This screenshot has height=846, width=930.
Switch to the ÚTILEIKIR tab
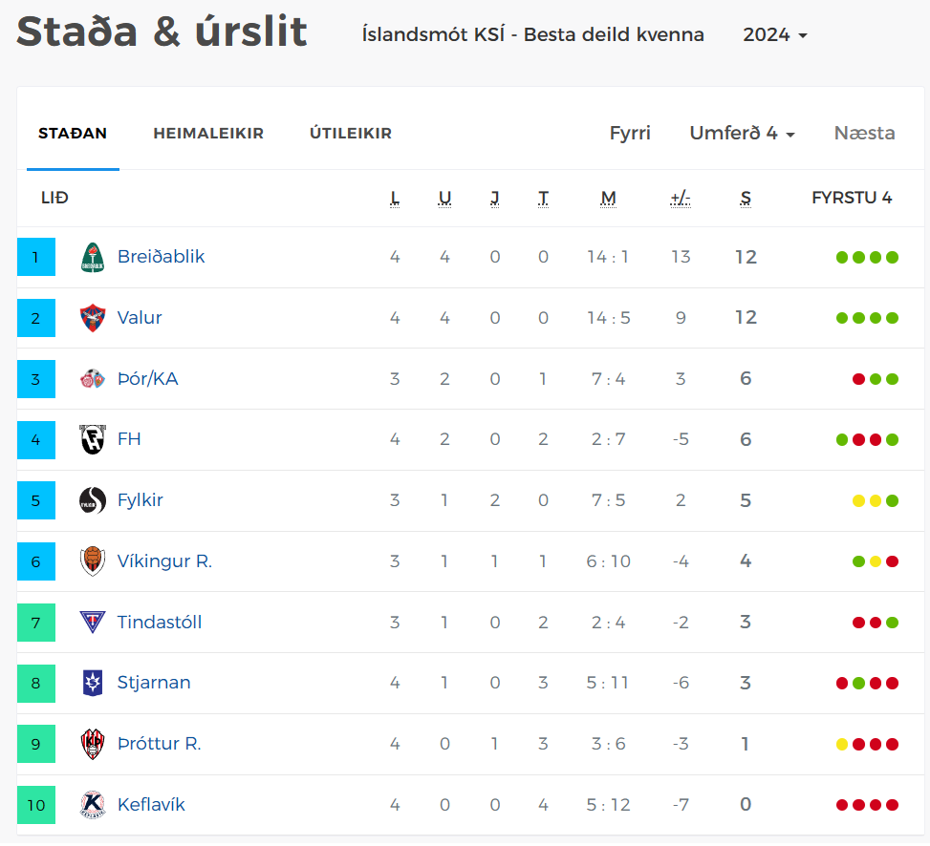351,134
